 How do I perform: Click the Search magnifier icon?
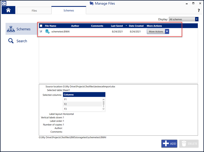(11, 41)
